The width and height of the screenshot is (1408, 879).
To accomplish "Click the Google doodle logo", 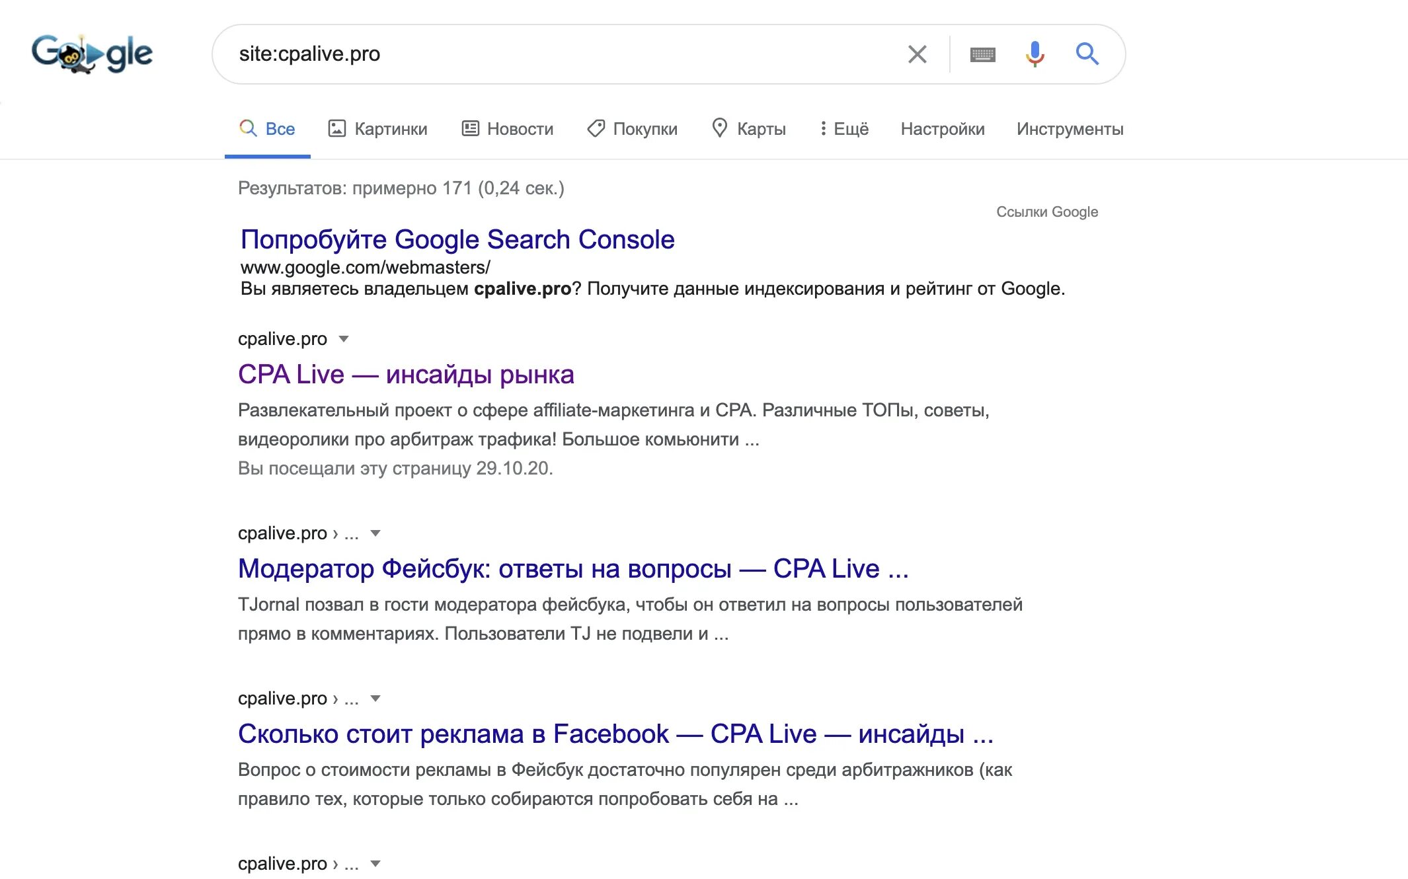I will click(x=92, y=54).
